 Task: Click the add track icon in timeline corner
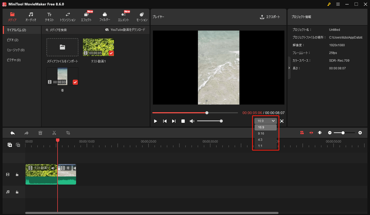point(10,145)
